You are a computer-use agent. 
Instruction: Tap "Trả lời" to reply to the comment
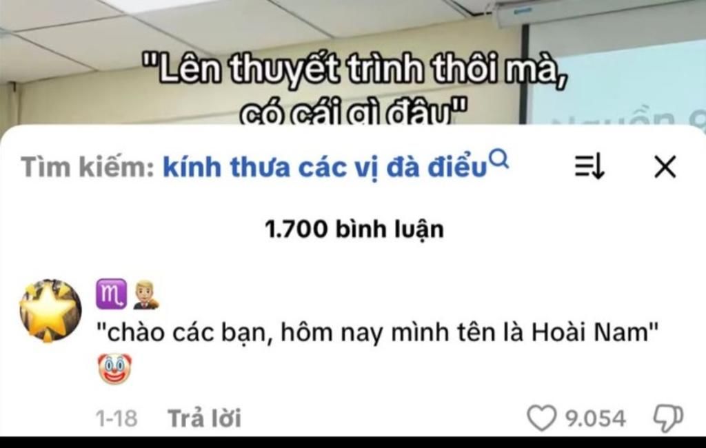pos(205,418)
